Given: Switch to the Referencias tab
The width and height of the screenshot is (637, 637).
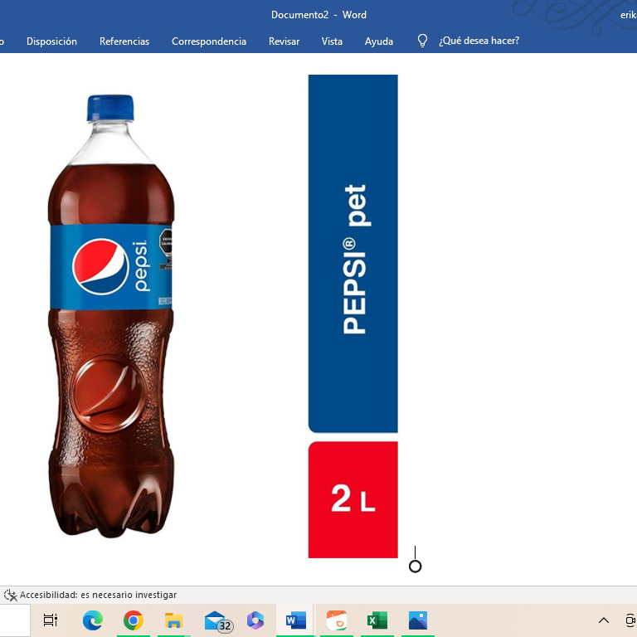Looking at the screenshot, I should 124,41.
